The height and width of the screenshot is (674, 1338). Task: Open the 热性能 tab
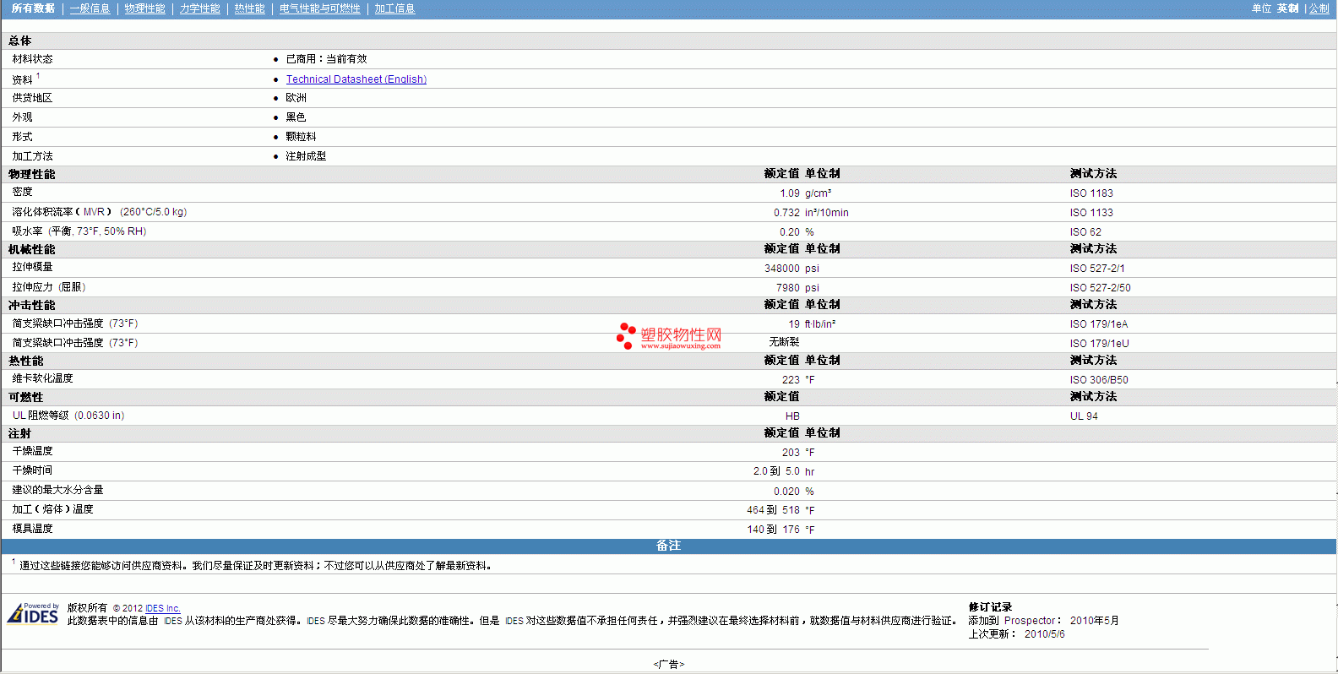249,8
